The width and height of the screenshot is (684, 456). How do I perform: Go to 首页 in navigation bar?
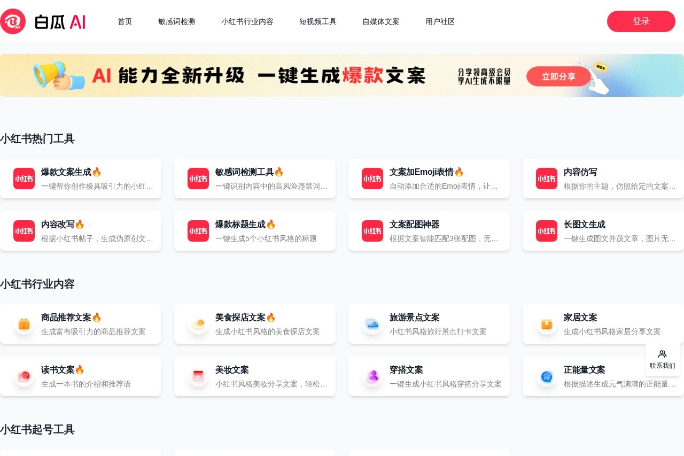point(125,21)
